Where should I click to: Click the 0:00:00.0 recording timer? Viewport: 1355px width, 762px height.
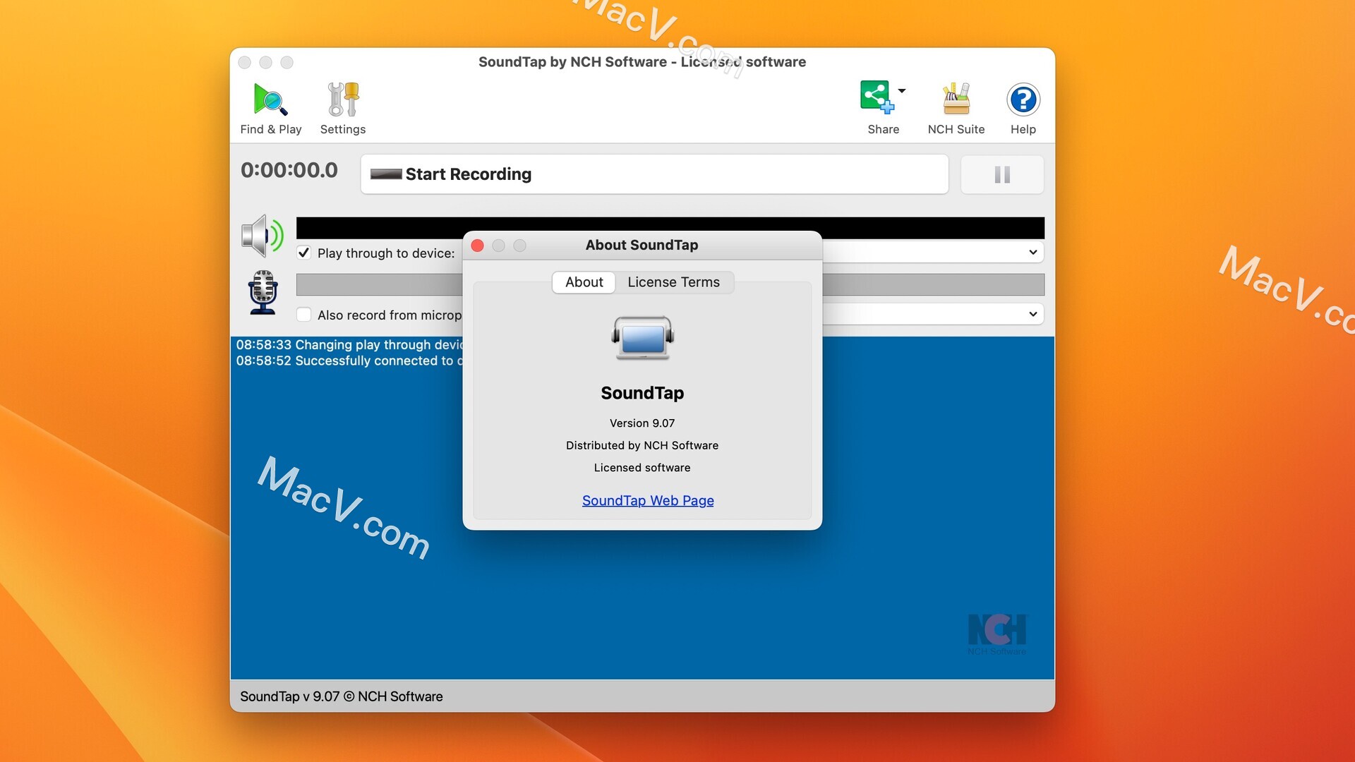point(289,170)
